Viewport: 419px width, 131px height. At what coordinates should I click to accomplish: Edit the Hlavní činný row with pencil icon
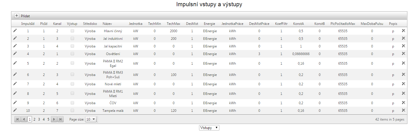(x=15, y=31)
